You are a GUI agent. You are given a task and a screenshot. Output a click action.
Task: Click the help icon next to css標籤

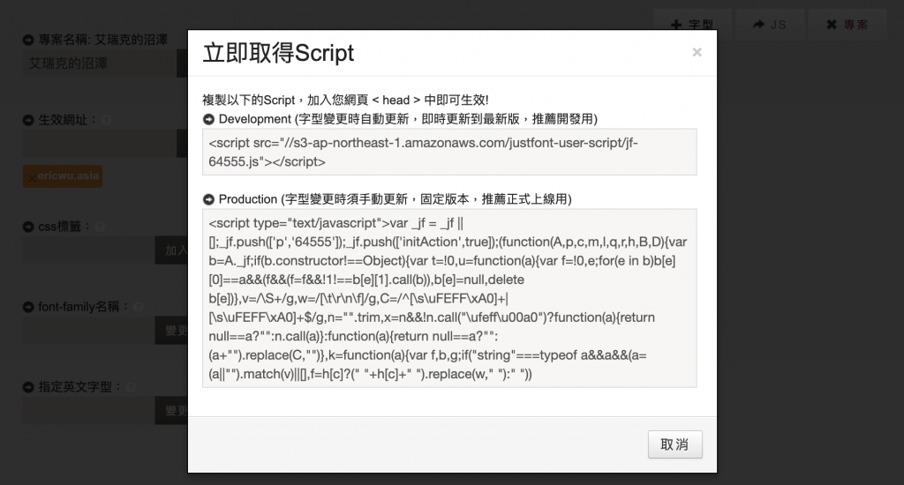(x=100, y=227)
